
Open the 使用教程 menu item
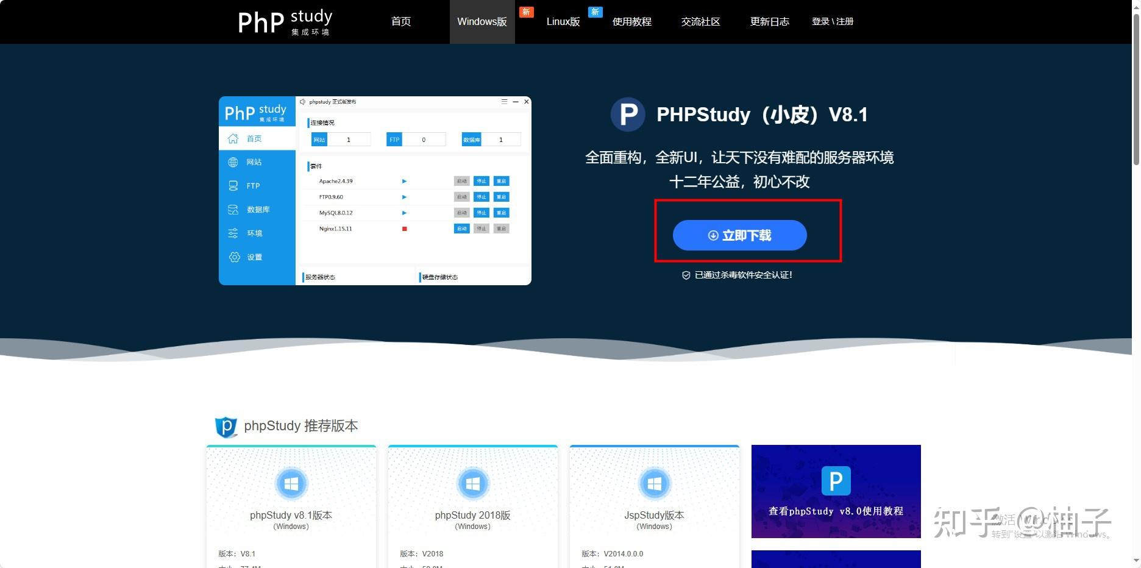pos(632,21)
